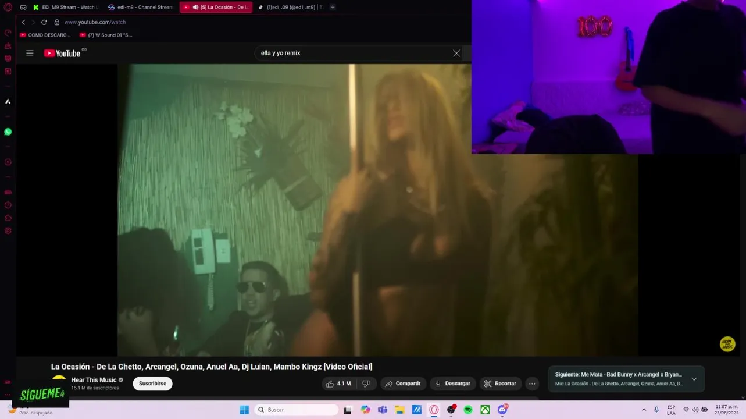Open Opera settings gear in sidebar

(8, 230)
